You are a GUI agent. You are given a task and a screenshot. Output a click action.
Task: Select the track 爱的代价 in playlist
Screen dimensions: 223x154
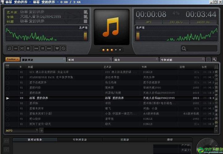[x=35, y=87]
